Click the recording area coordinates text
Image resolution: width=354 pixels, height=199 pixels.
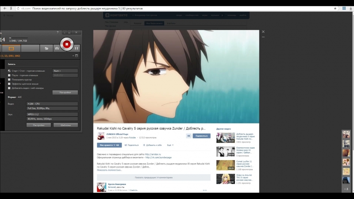[10, 56]
